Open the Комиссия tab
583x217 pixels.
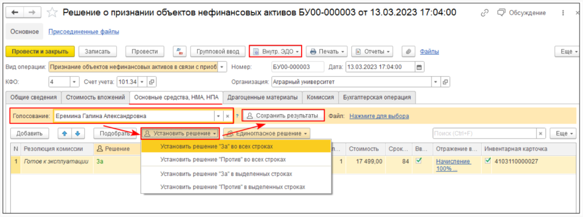point(320,98)
